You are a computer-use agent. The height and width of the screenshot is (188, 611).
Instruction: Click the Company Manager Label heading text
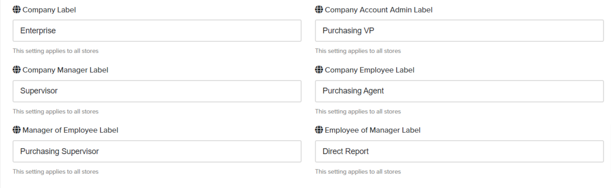(65, 70)
